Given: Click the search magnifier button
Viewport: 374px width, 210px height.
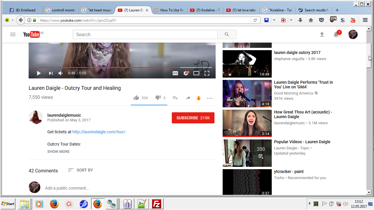Looking at the screenshot, I should coord(227,34).
